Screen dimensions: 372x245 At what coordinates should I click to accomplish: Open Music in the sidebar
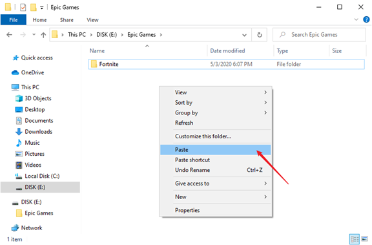[x=28, y=143]
